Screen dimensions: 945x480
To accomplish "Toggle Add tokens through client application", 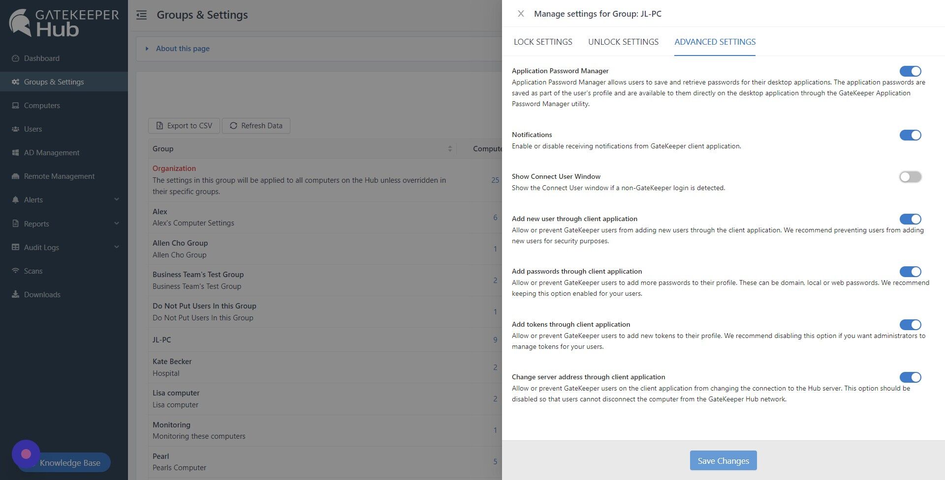I will point(910,325).
